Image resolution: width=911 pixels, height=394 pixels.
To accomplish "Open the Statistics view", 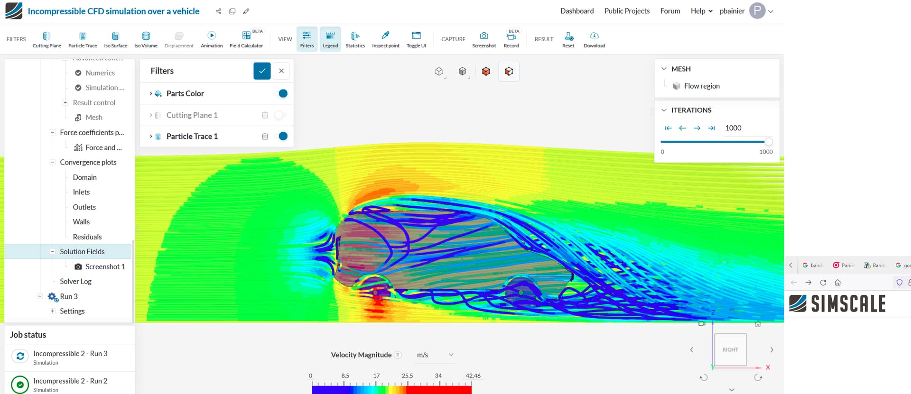I will click(x=355, y=39).
